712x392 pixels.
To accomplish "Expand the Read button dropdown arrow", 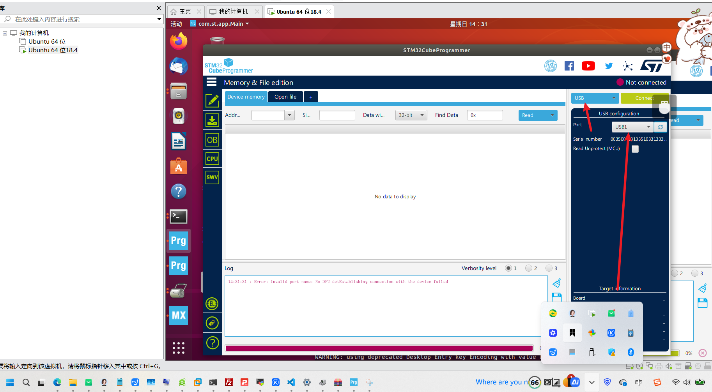I will coord(552,115).
